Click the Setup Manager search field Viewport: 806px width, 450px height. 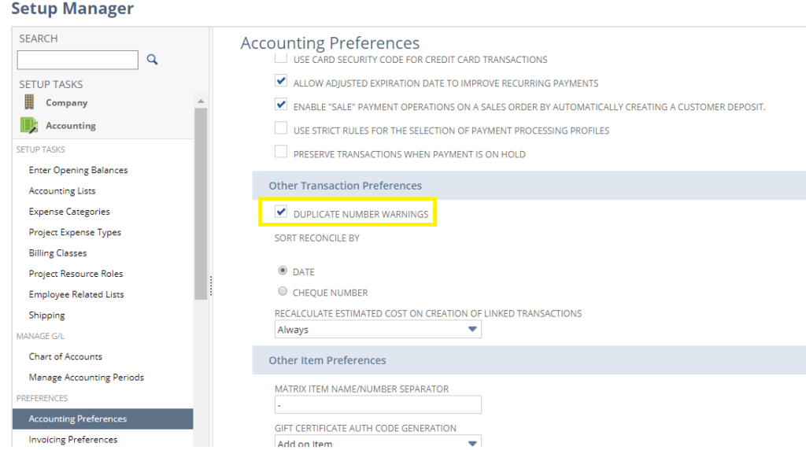coord(78,60)
